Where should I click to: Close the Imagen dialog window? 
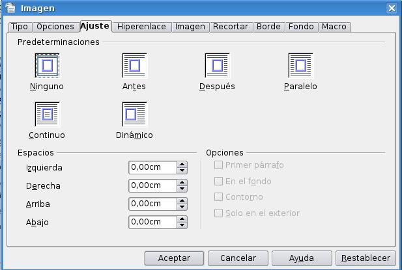pyautogui.click(x=392, y=8)
